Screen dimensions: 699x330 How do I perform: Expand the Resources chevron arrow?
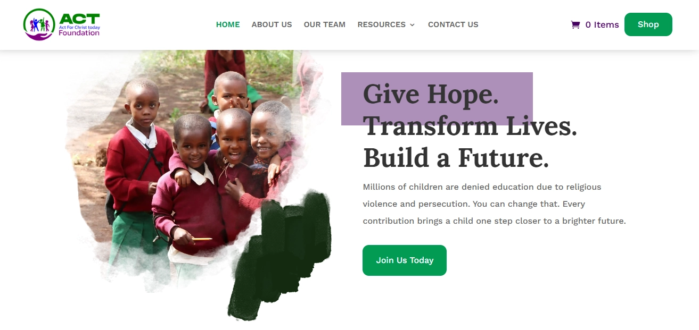point(412,25)
